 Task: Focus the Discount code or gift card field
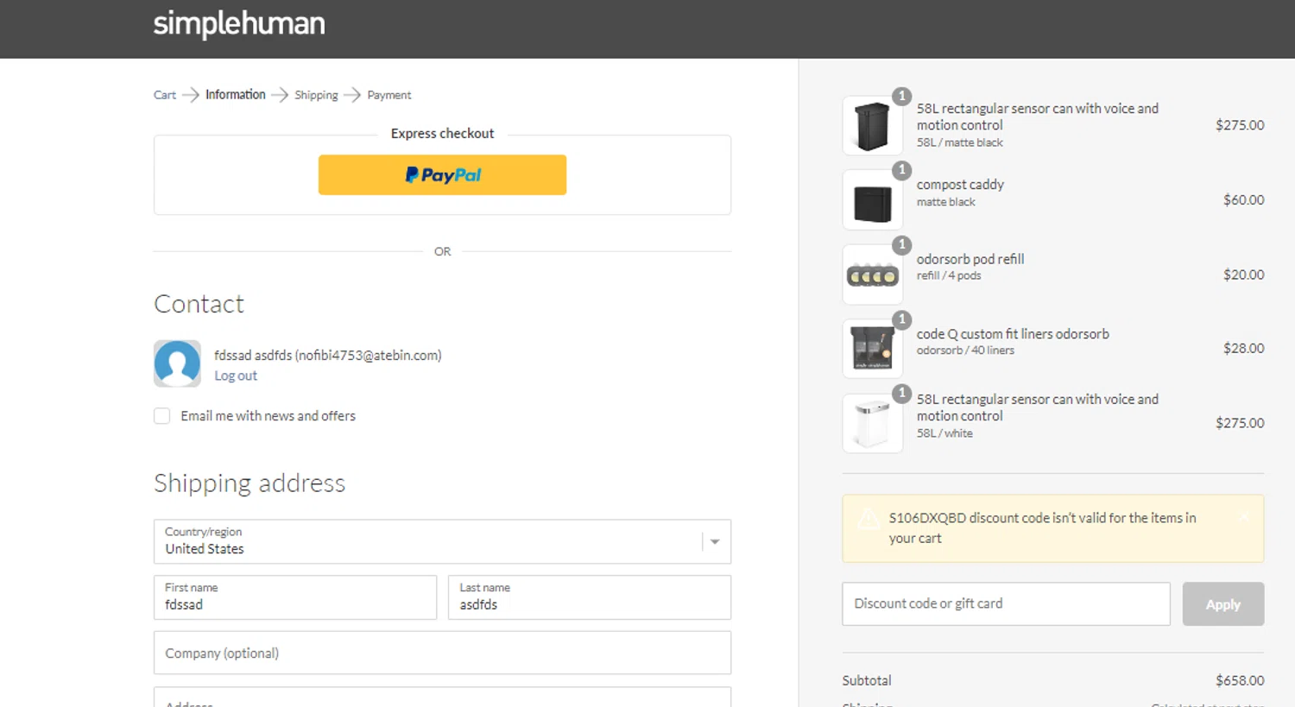[1006, 603]
